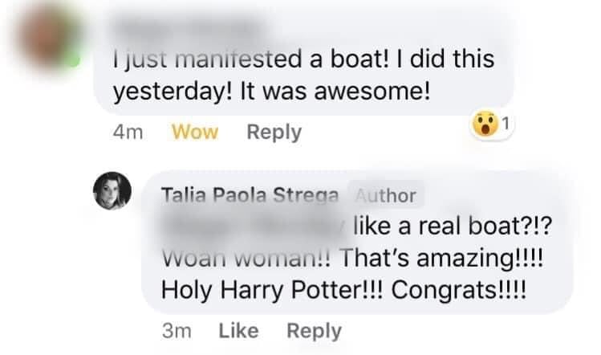Screen dimensions: 601x355
Task: Open the 3m timestamp of Talia's reply
Action: 176,330
